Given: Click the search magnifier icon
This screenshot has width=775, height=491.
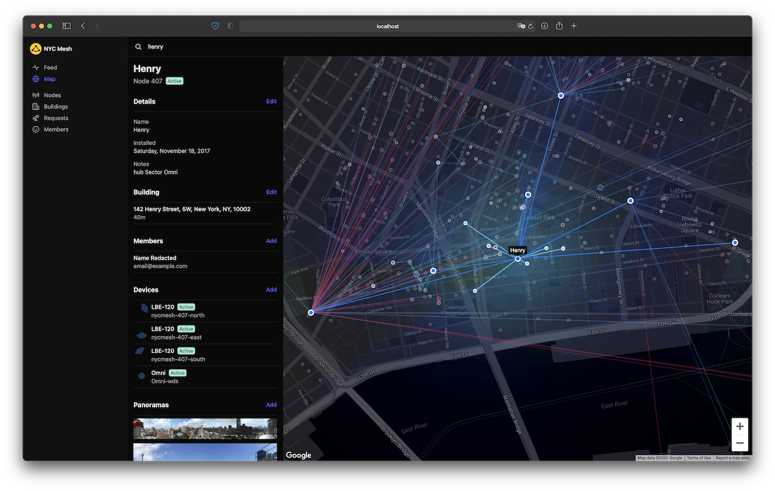Looking at the screenshot, I should coord(139,47).
